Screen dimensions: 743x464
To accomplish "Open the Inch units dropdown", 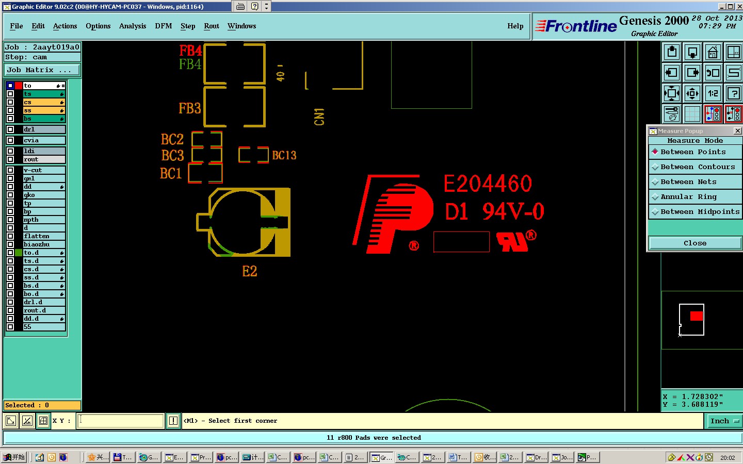I will tap(724, 421).
